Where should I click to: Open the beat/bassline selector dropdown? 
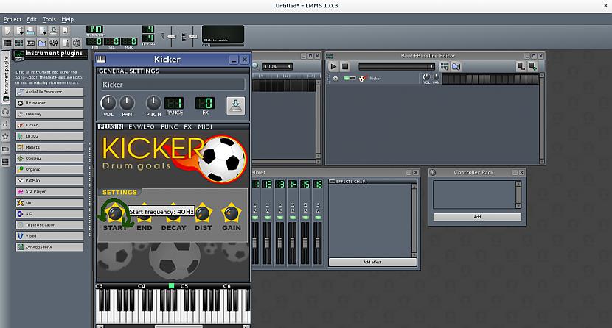pyautogui.click(x=397, y=66)
